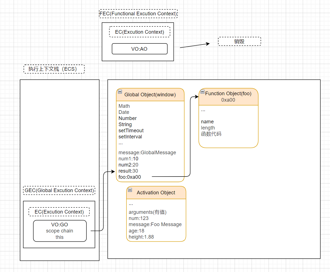Select the Activation Object title
Image resolution: width=330 pixels, height=272 pixels.
[x=156, y=193]
